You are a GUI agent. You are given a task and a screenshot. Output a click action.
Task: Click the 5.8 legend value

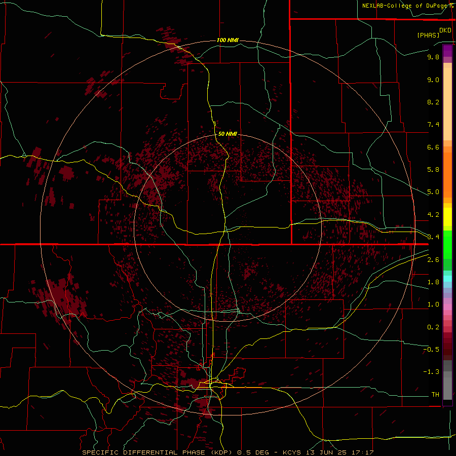coord(433,170)
